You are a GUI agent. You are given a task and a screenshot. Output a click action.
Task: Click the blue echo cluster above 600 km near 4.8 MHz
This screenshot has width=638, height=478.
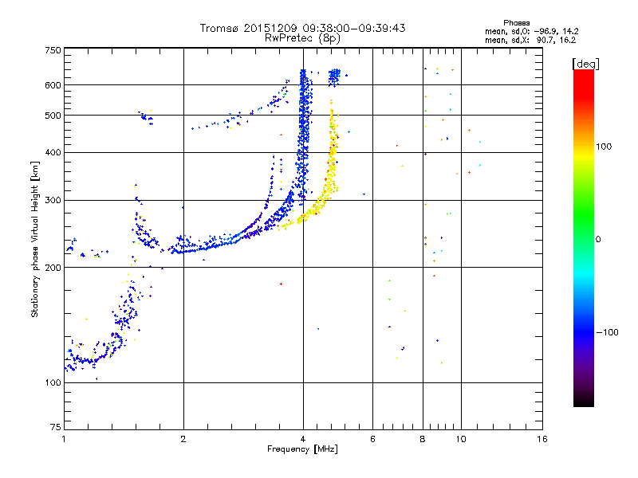coord(334,77)
